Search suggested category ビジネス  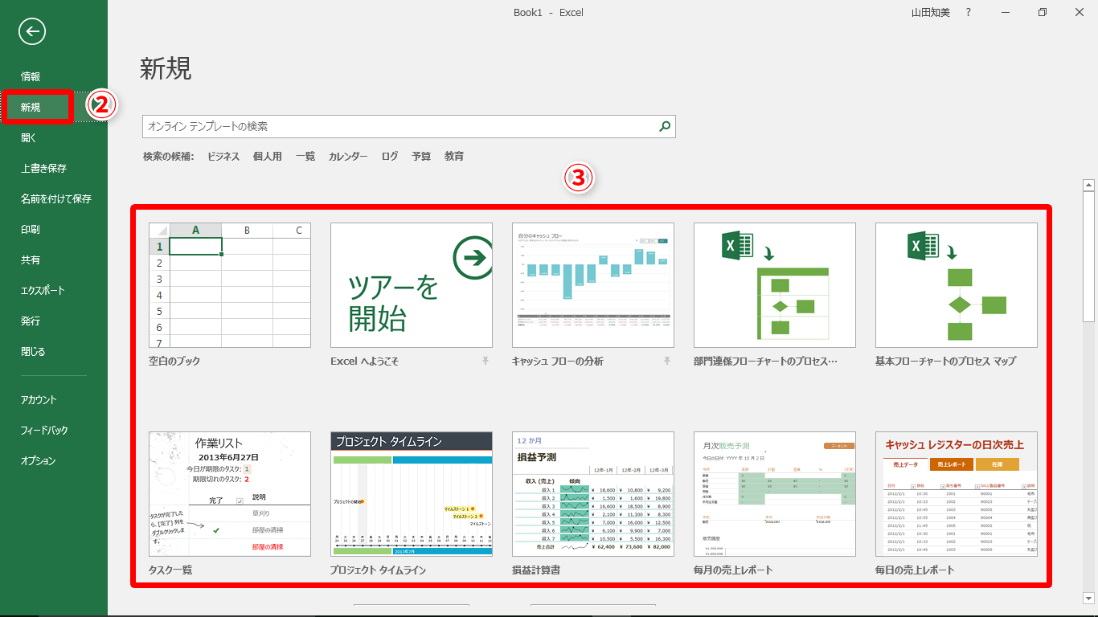tap(223, 157)
